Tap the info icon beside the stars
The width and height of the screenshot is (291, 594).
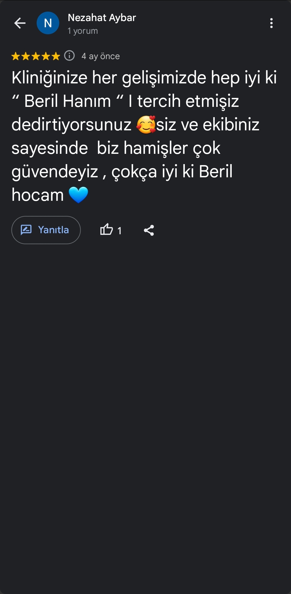70,56
